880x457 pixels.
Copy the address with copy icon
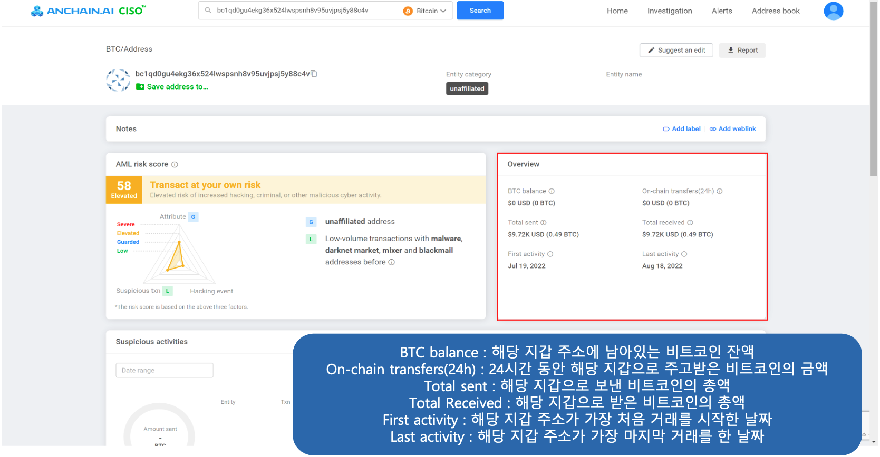pyautogui.click(x=314, y=74)
